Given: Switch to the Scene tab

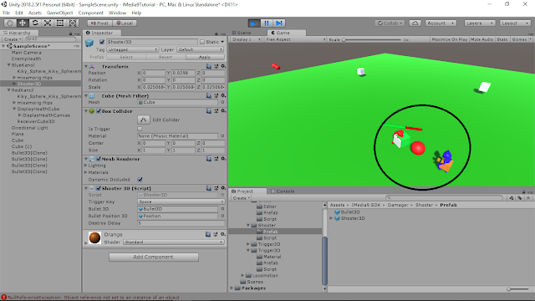Looking at the screenshot, I should point(242,33).
